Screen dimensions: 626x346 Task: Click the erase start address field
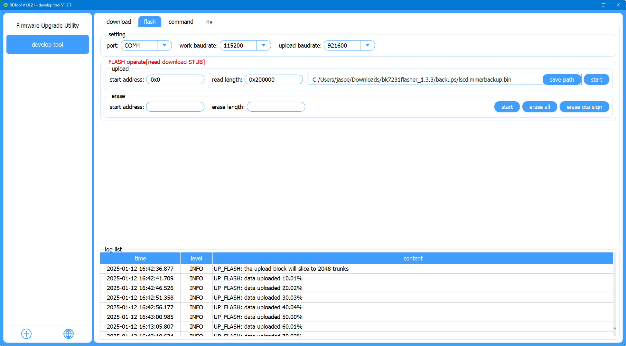(175, 107)
